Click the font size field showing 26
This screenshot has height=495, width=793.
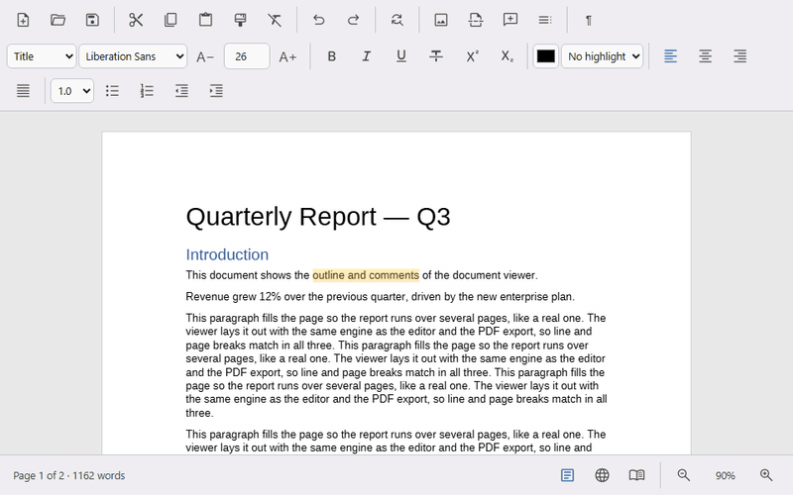(247, 56)
